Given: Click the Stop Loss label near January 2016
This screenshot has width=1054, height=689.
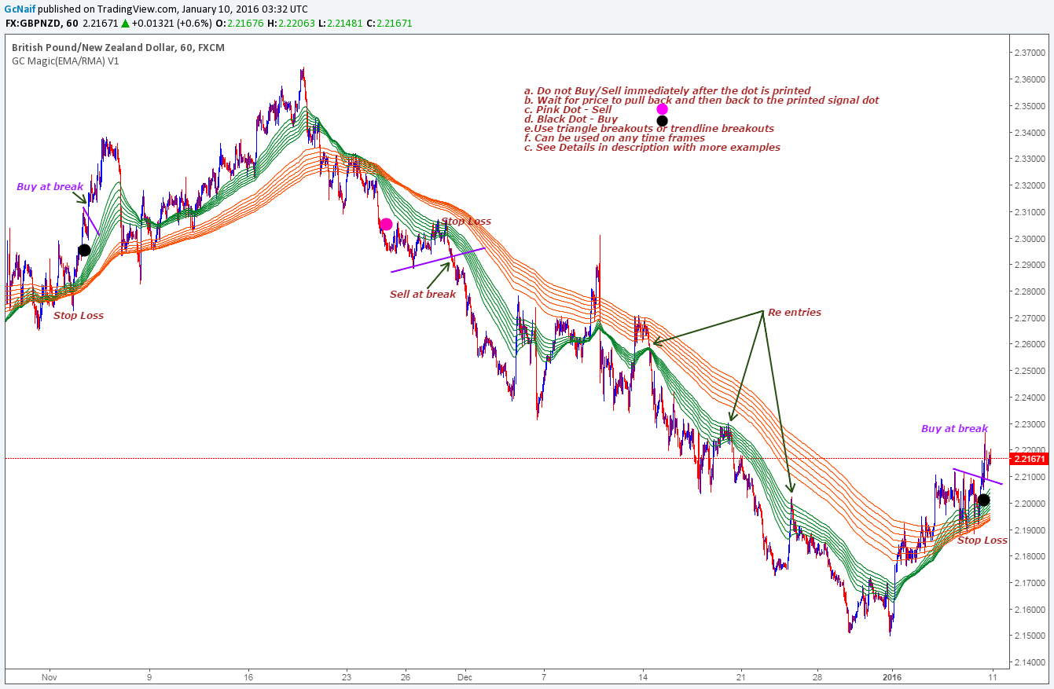Looking at the screenshot, I should (x=982, y=541).
